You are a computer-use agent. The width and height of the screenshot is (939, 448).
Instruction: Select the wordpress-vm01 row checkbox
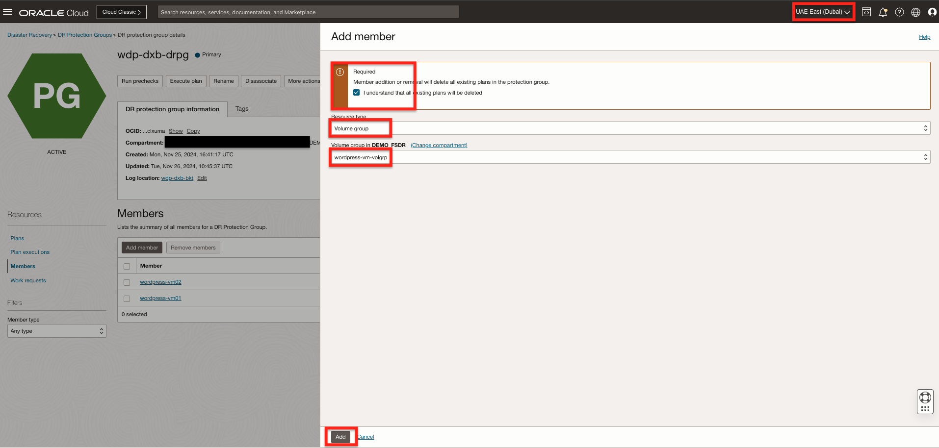click(x=127, y=299)
